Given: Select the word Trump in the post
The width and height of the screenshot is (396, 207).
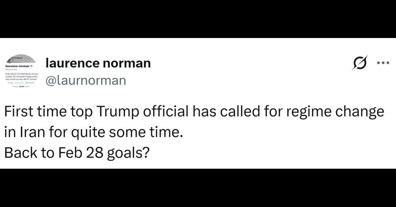Looking at the screenshot, I should [x=118, y=112].
